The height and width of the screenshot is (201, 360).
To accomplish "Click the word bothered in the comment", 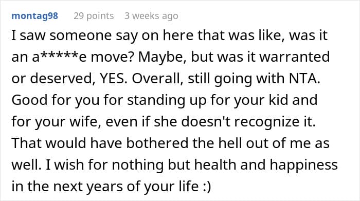I will [157, 143].
